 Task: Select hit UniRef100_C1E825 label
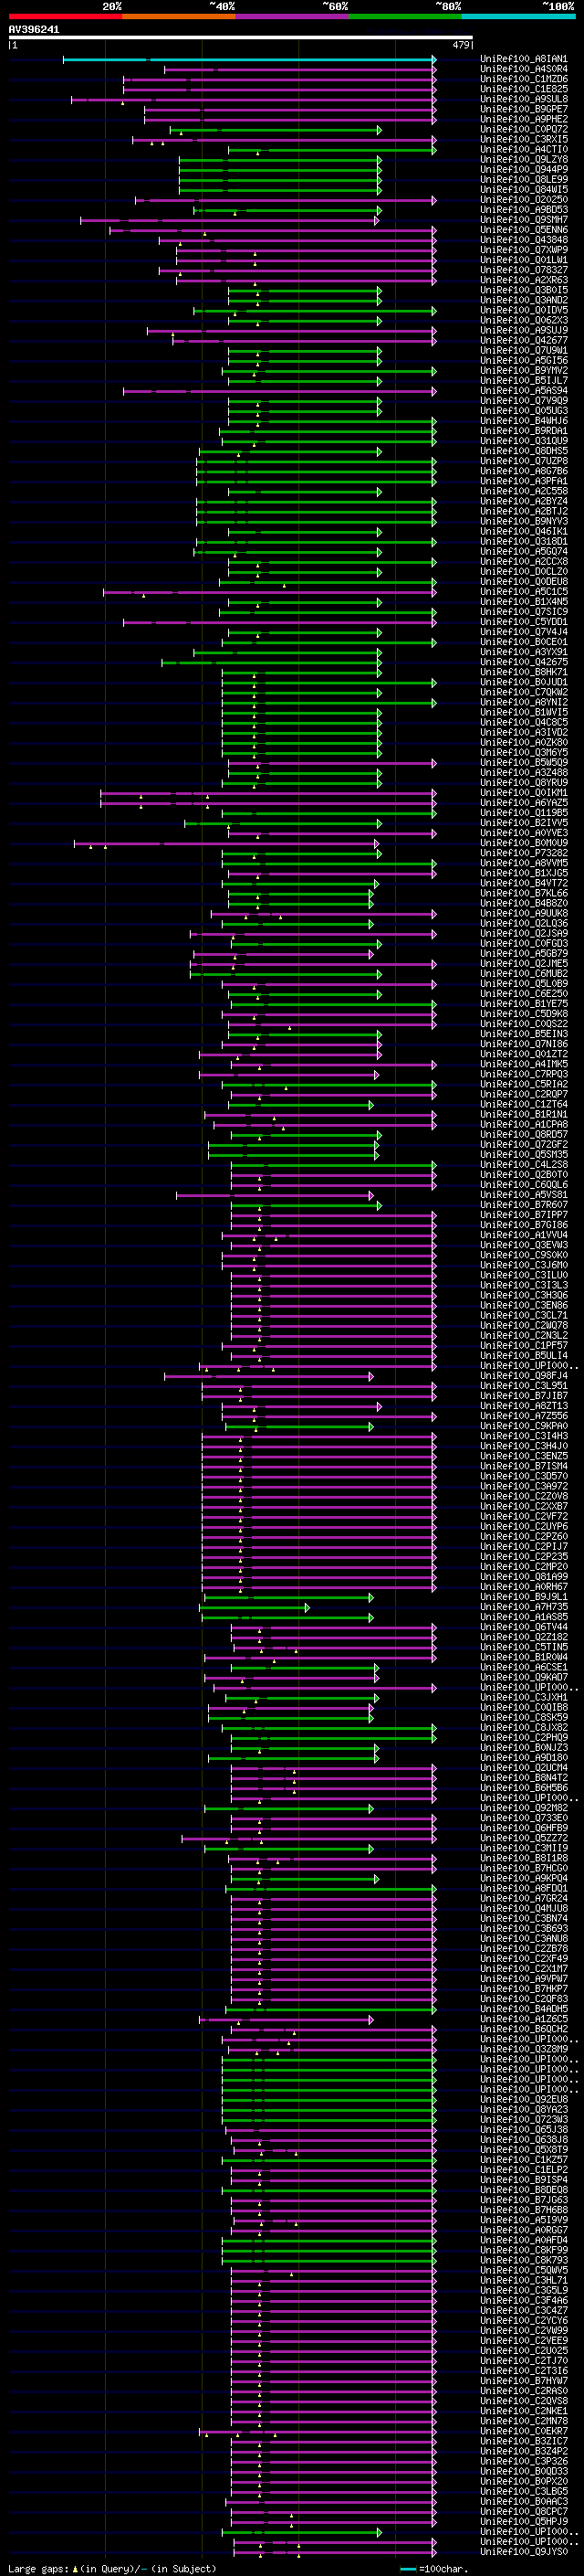[x=524, y=89]
